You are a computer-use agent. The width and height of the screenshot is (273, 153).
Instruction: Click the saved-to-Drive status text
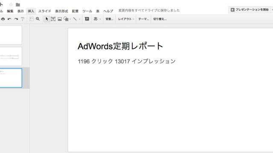click(149, 10)
